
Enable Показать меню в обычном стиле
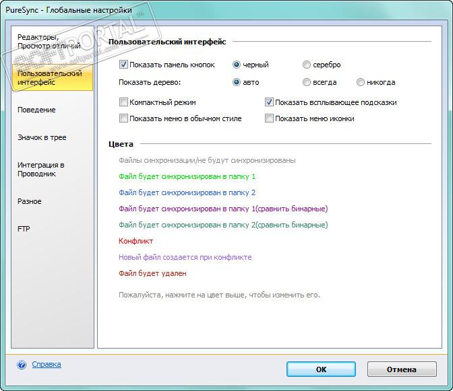tap(123, 118)
